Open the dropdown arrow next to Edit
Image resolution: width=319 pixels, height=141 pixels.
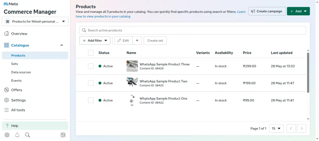(137, 41)
